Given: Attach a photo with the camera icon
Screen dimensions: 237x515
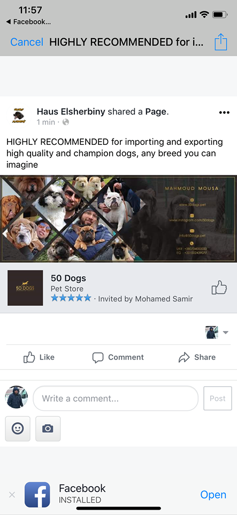Looking at the screenshot, I should (x=48, y=429).
